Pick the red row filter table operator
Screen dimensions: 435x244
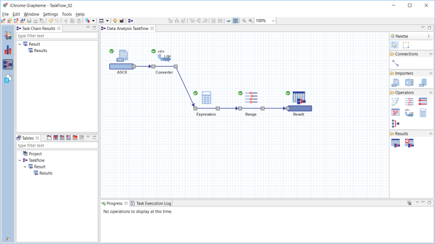click(423, 102)
